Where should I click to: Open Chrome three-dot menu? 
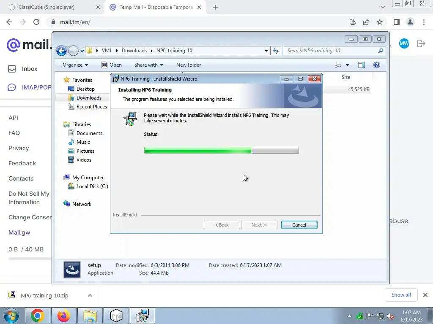[x=424, y=22]
